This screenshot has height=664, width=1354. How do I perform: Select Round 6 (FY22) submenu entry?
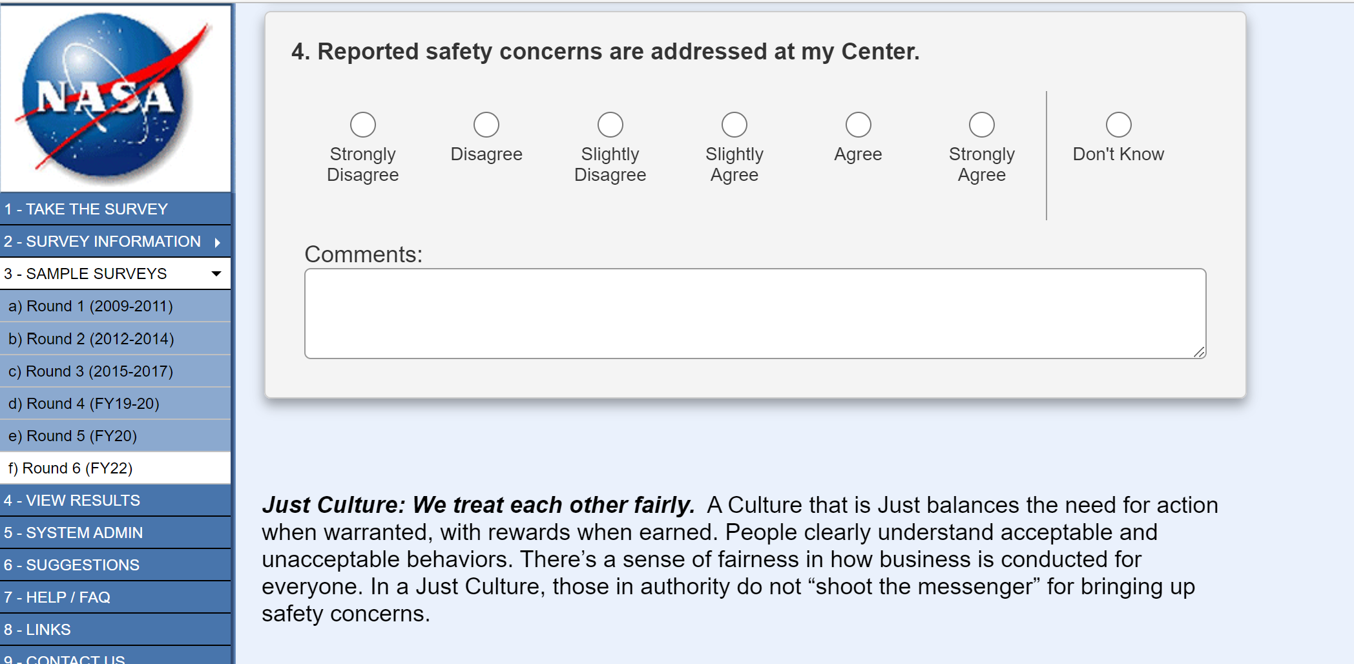70,468
